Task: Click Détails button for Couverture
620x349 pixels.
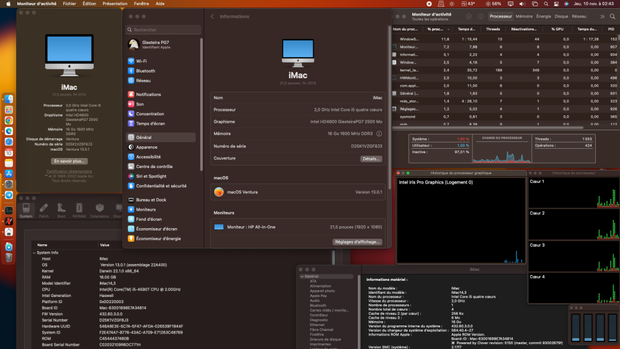Action: [x=371, y=159]
